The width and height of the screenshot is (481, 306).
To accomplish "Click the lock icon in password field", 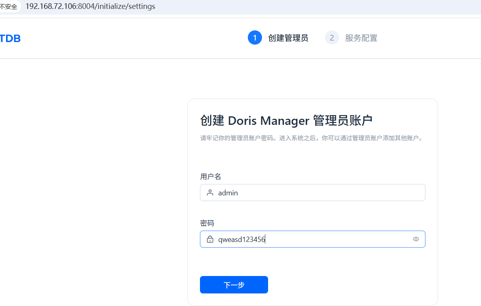I will 210,240.
